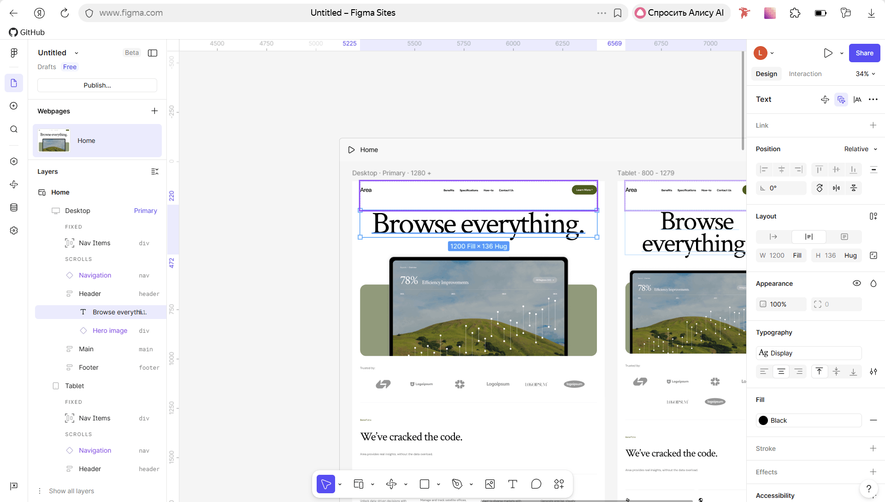
Task: Select the Home webpage thumbnail
Action: tap(54, 141)
